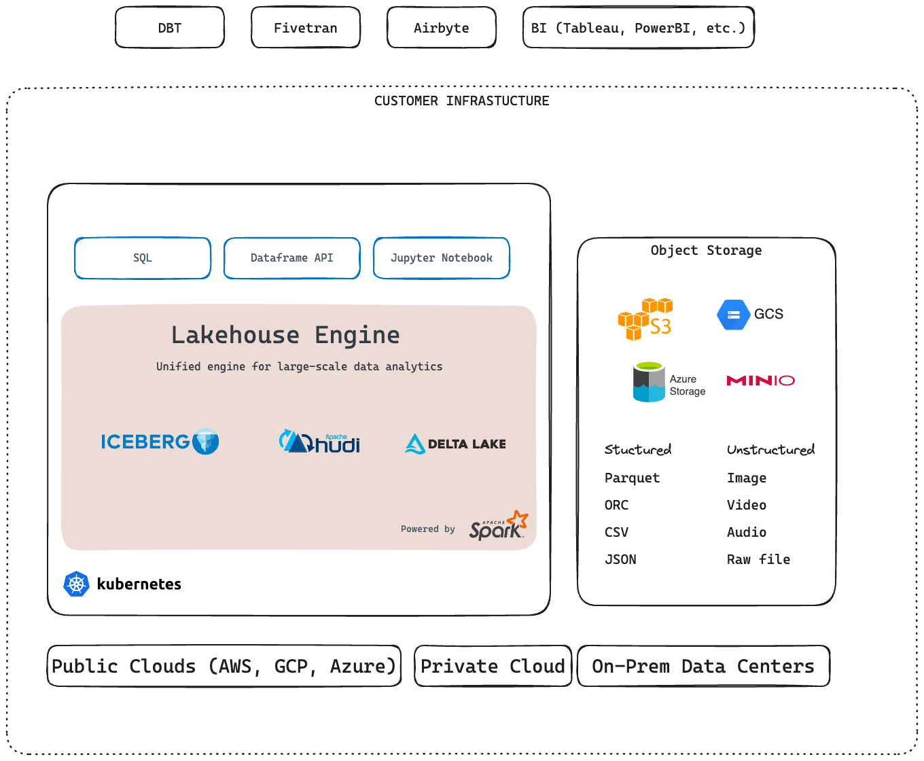Click the Object Storage heading
The height and width of the screenshot is (761, 924).
click(707, 251)
